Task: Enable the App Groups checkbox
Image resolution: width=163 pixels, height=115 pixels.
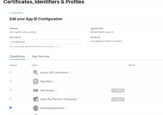Action: (11, 90)
